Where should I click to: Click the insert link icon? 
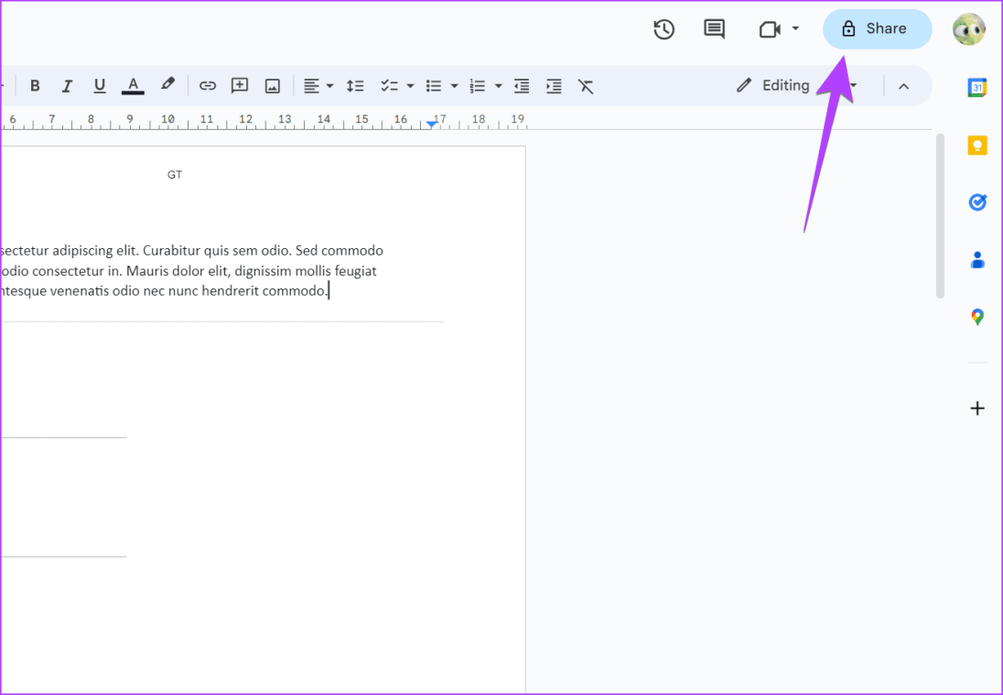point(208,85)
